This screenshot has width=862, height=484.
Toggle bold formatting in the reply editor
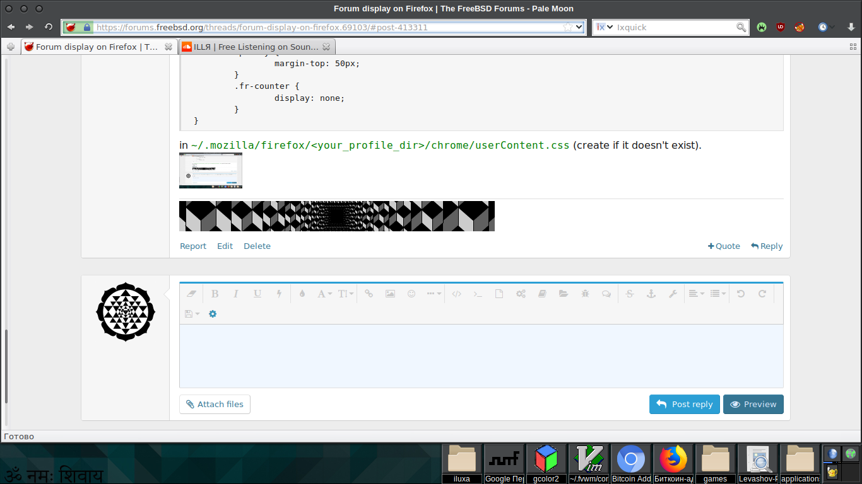pyautogui.click(x=215, y=294)
